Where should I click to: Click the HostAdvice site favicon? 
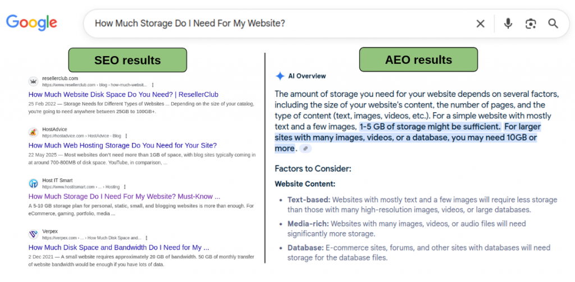[x=34, y=132]
